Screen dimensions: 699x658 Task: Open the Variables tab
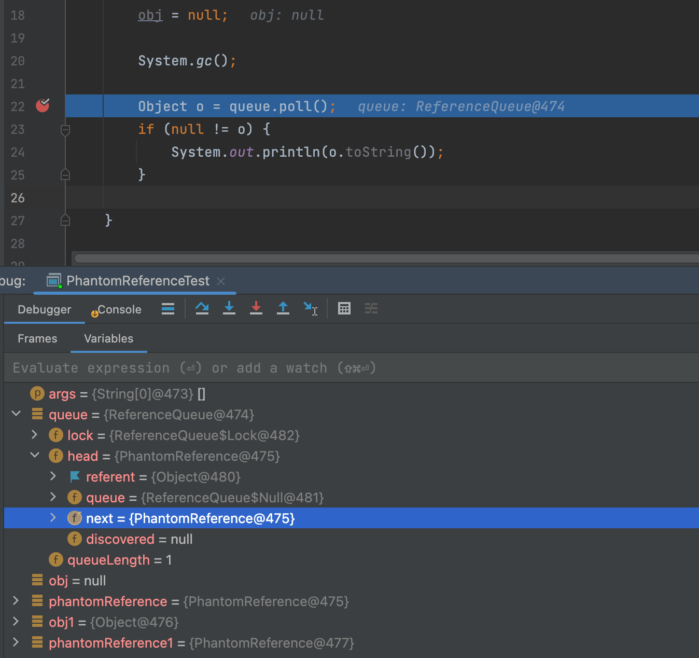click(109, 339)
